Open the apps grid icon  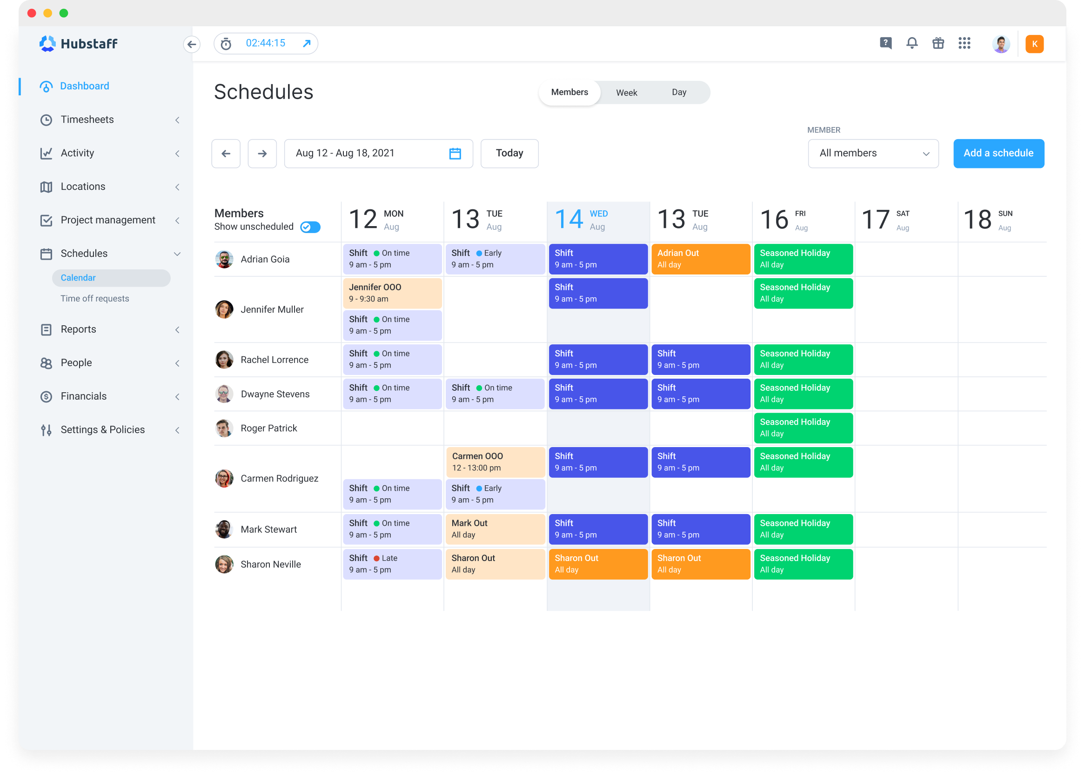pos(964,43)
